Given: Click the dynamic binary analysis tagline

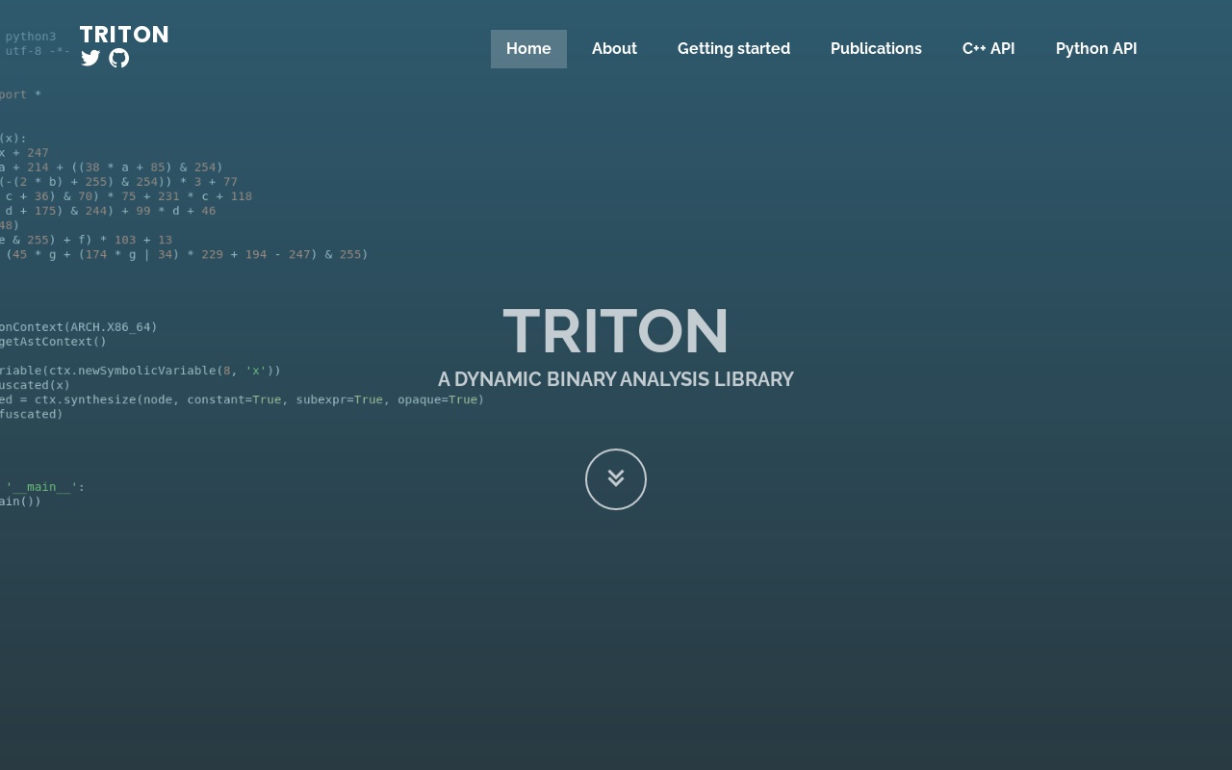Looking at the screenshot, I should 615,379.
